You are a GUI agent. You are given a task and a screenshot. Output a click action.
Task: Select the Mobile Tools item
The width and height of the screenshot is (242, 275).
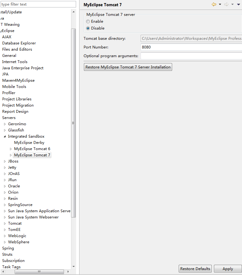14,87
